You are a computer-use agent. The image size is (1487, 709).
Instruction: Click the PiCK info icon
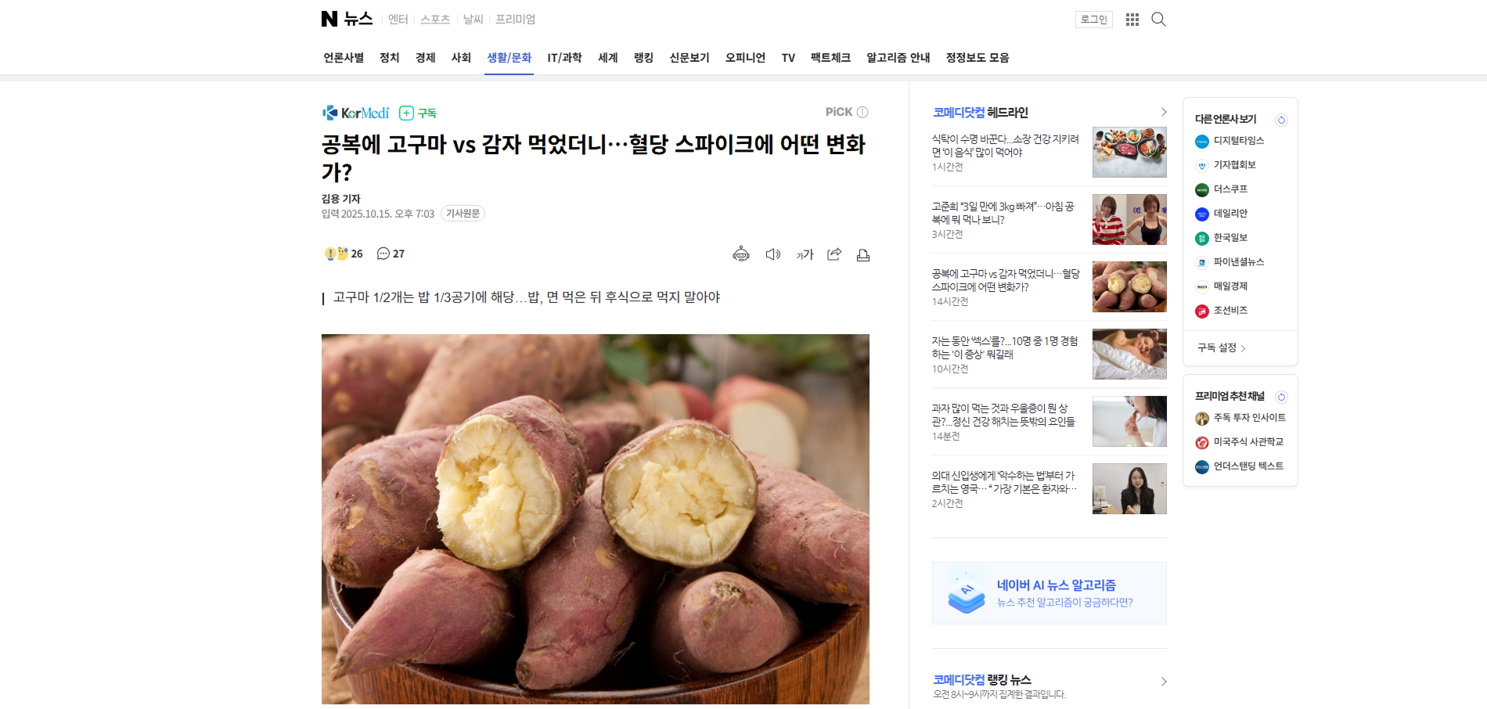[x=862, y=112]
